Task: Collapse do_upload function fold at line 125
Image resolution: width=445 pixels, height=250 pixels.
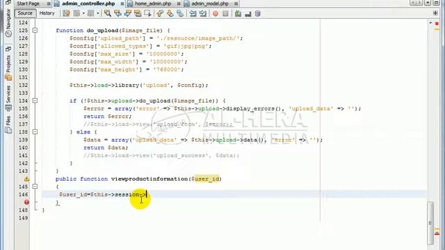Action: pos(35,30)
